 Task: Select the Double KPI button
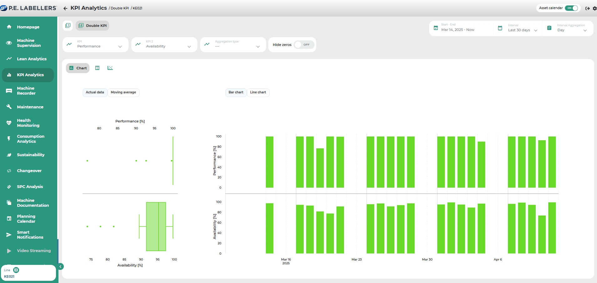(x=93, y=26)
